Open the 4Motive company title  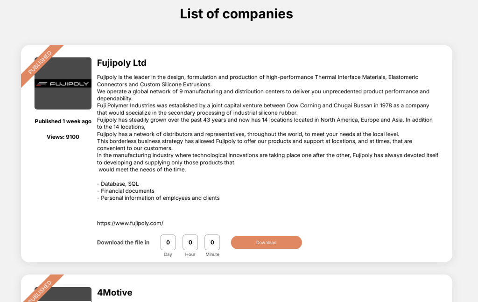pos(115,293)
